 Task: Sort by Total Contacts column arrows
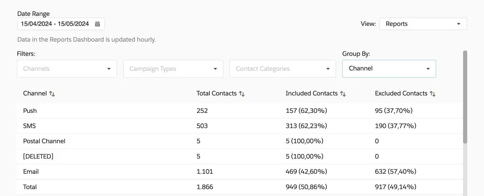coord(242,94)
